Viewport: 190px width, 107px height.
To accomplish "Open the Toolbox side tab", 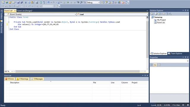I will tap(1, 15).
